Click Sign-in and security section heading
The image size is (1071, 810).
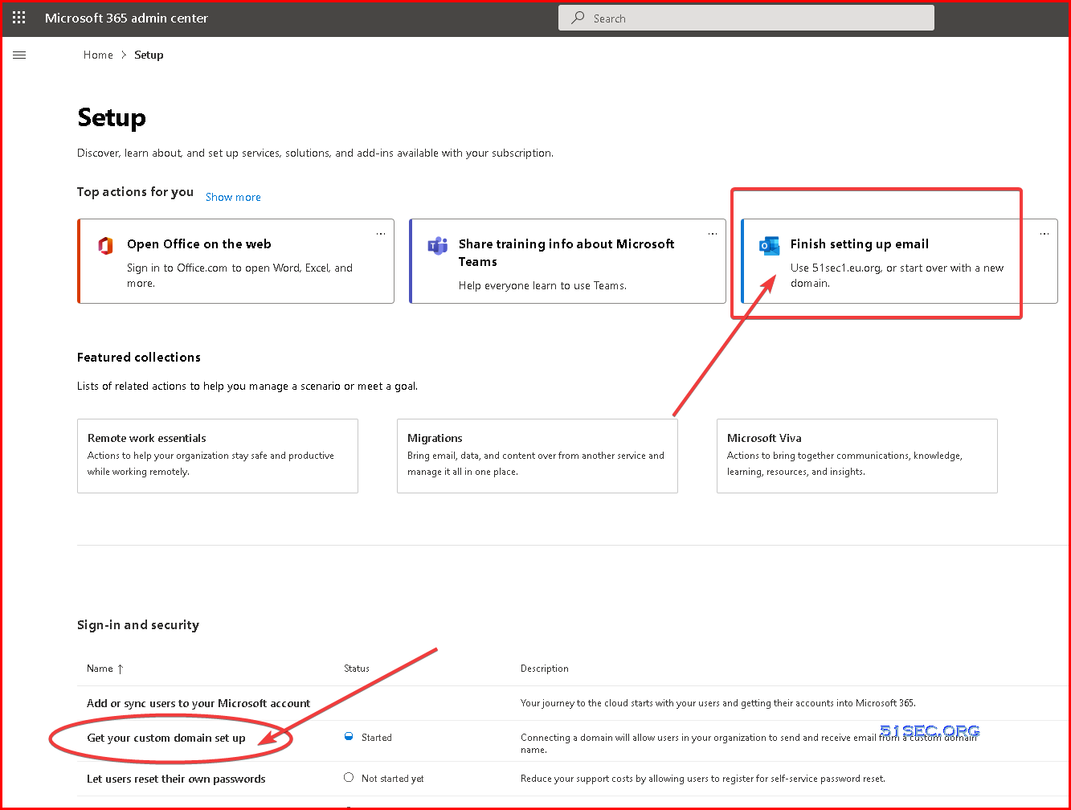[138, 625]
